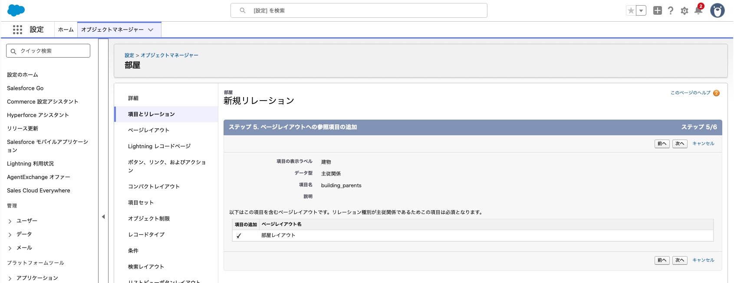Open リリース更新 in the sidebar

point(23,128)
